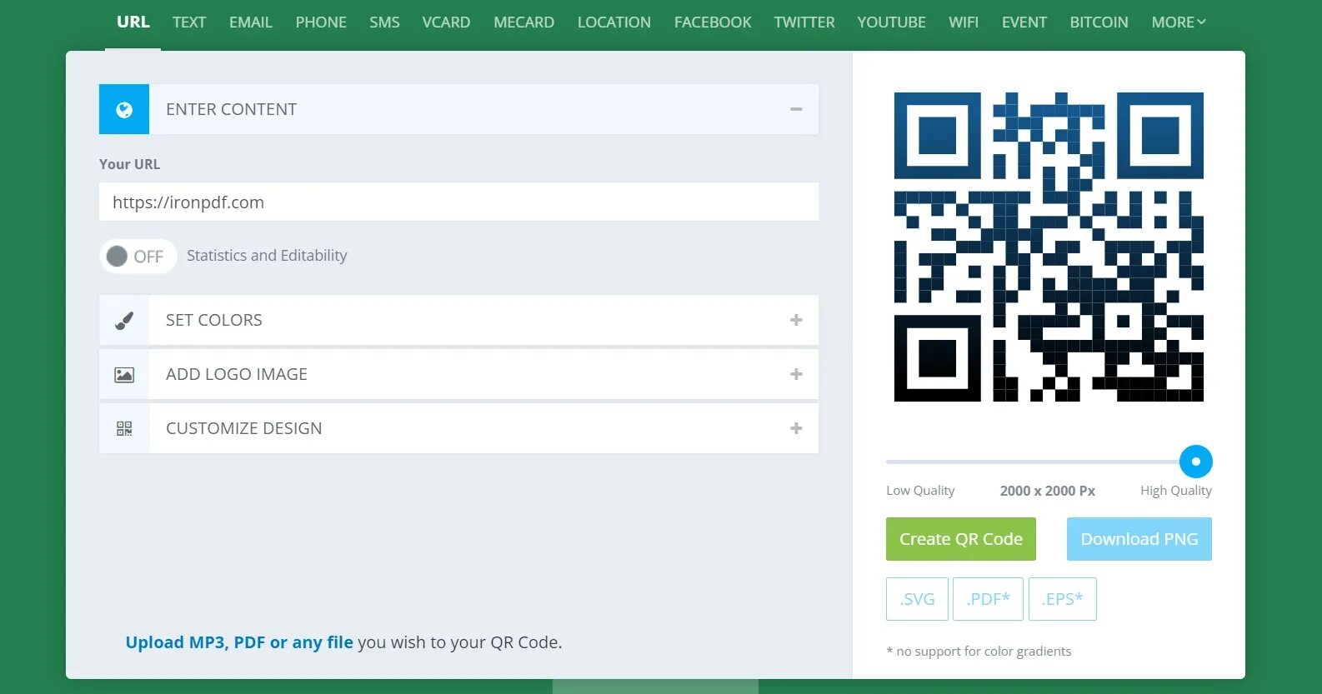Open the MECARD tab

[x=523, y=22]
